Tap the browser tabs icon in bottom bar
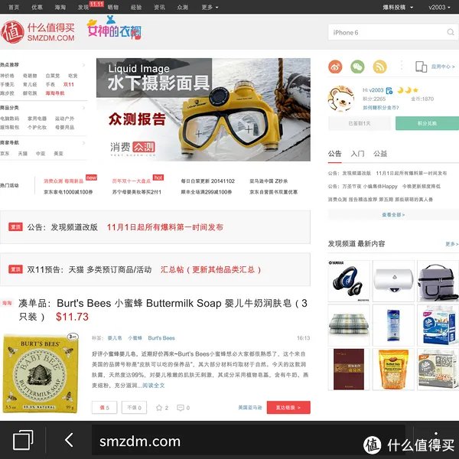The height and width of the screenshot is (459, 459). tap(23, 440)
